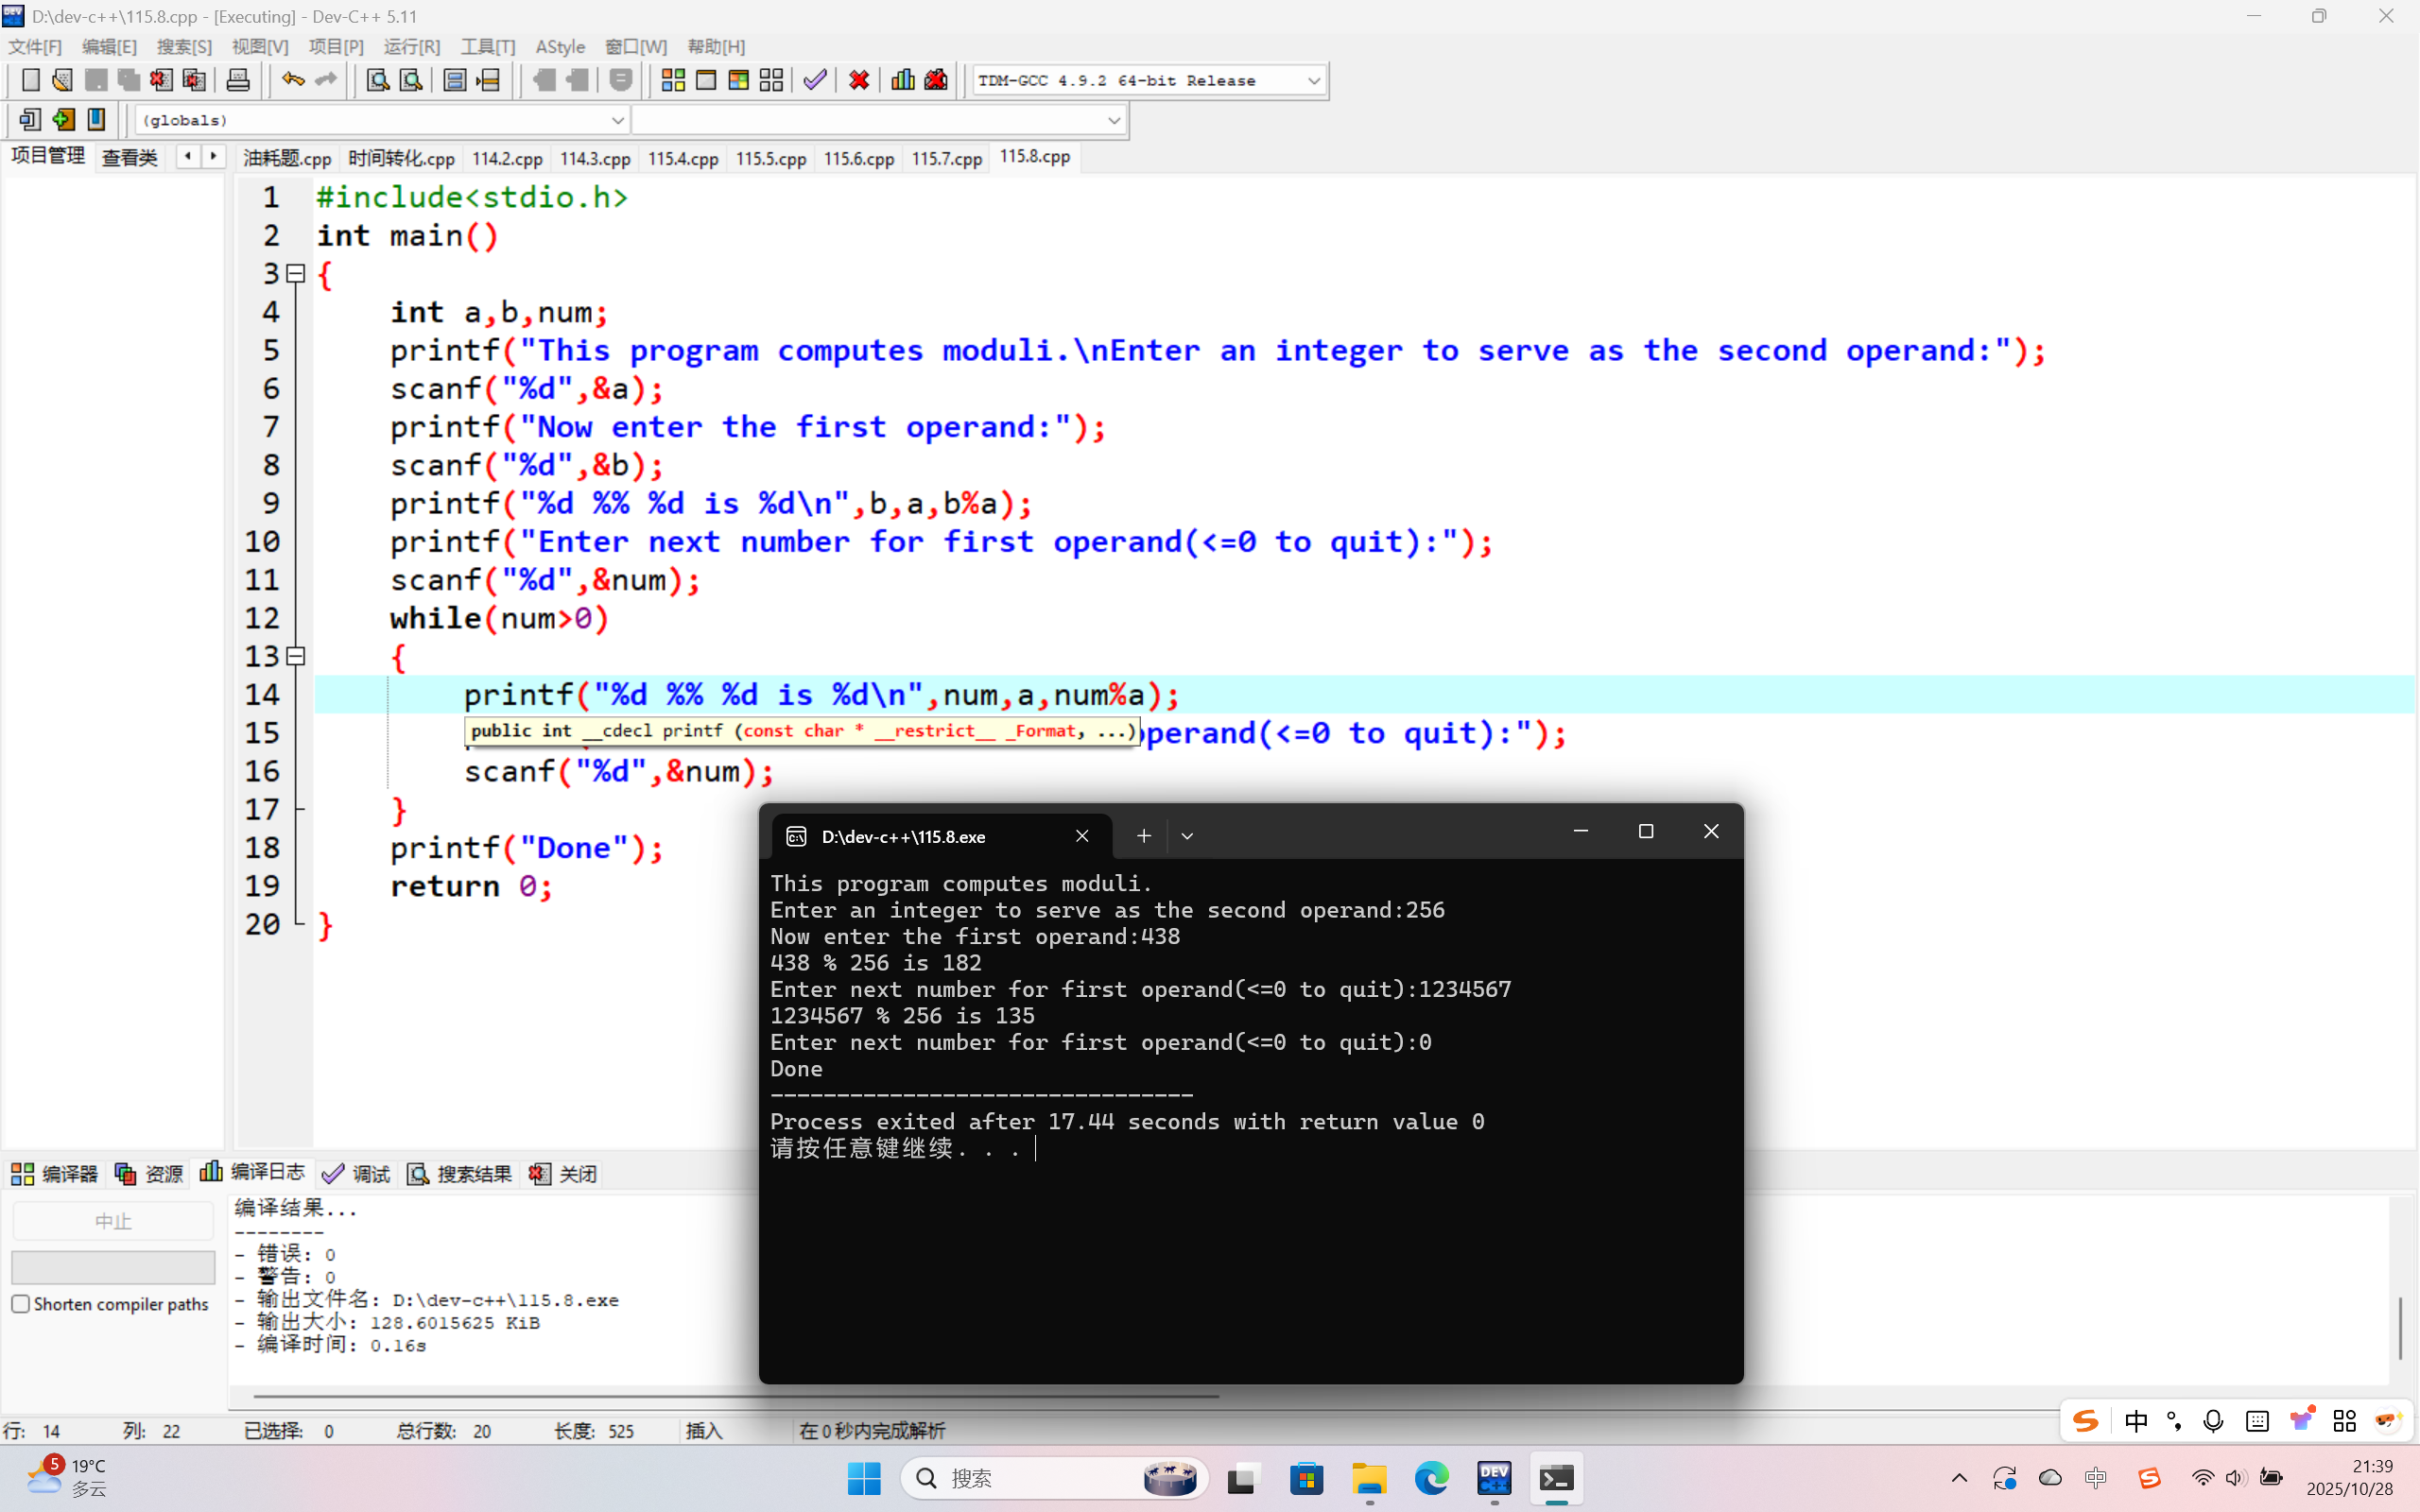Click the Print toolbar icon
2420x1512 pixels.
point(238,80)
